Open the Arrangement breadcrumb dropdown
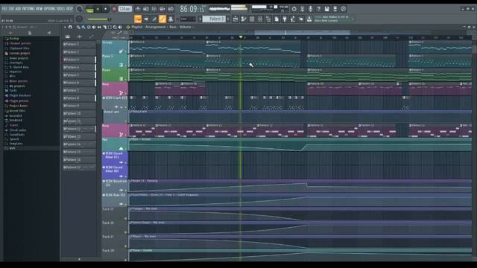This screenshot has height=268, width=477. [x=155, y=27]
